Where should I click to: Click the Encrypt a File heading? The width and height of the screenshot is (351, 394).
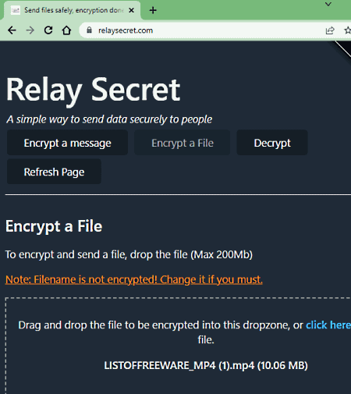[54, 226]
